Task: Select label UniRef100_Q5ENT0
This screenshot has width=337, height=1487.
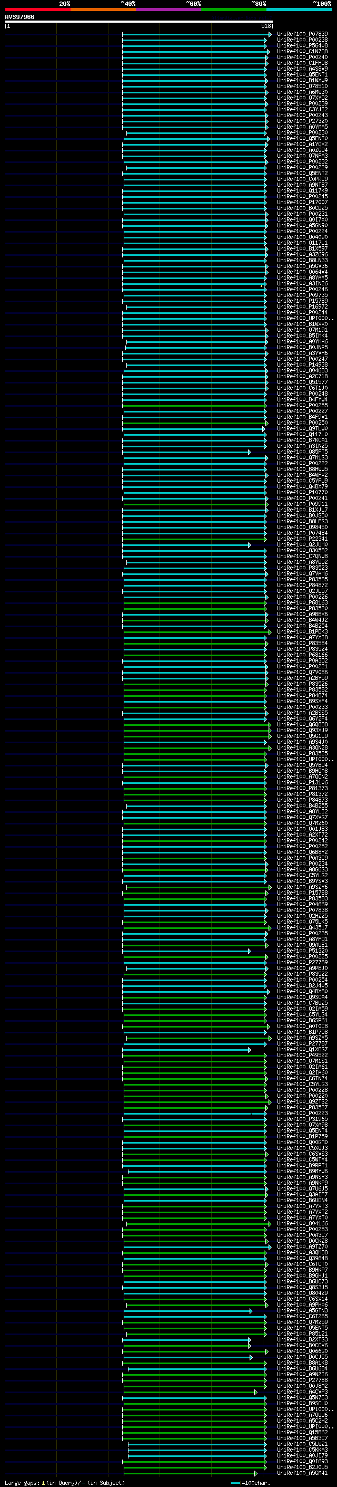Action: [302, 138]
